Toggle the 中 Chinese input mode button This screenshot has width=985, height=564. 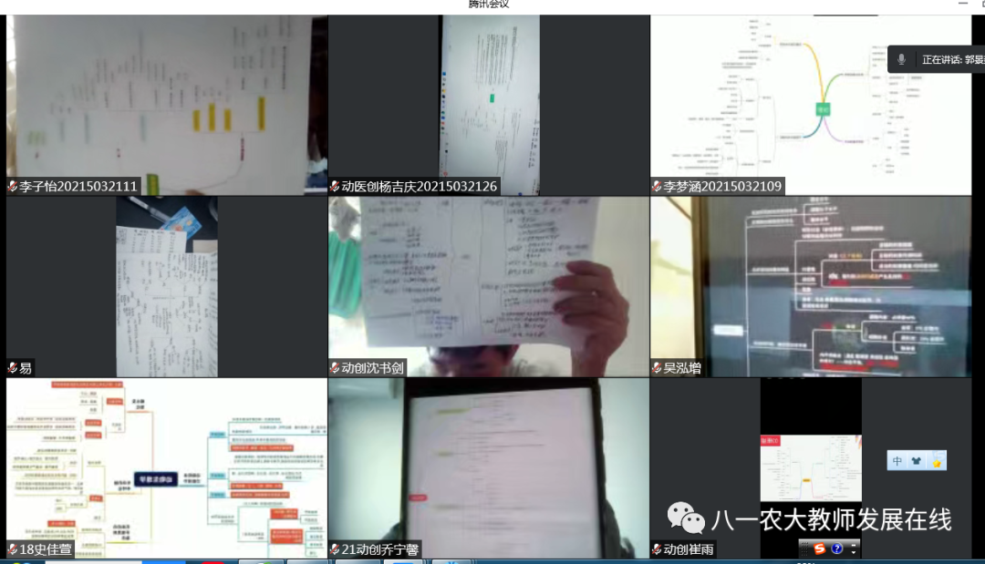point(897,461)
